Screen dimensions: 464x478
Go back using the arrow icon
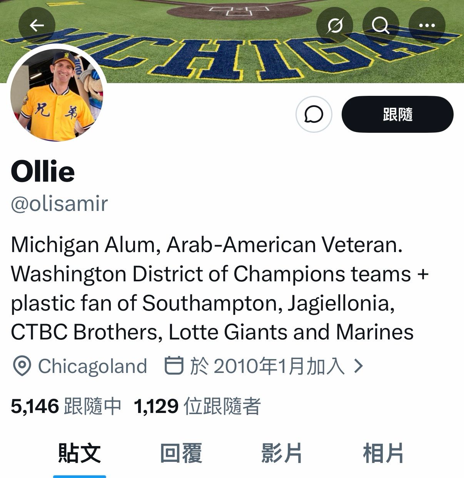37,25
